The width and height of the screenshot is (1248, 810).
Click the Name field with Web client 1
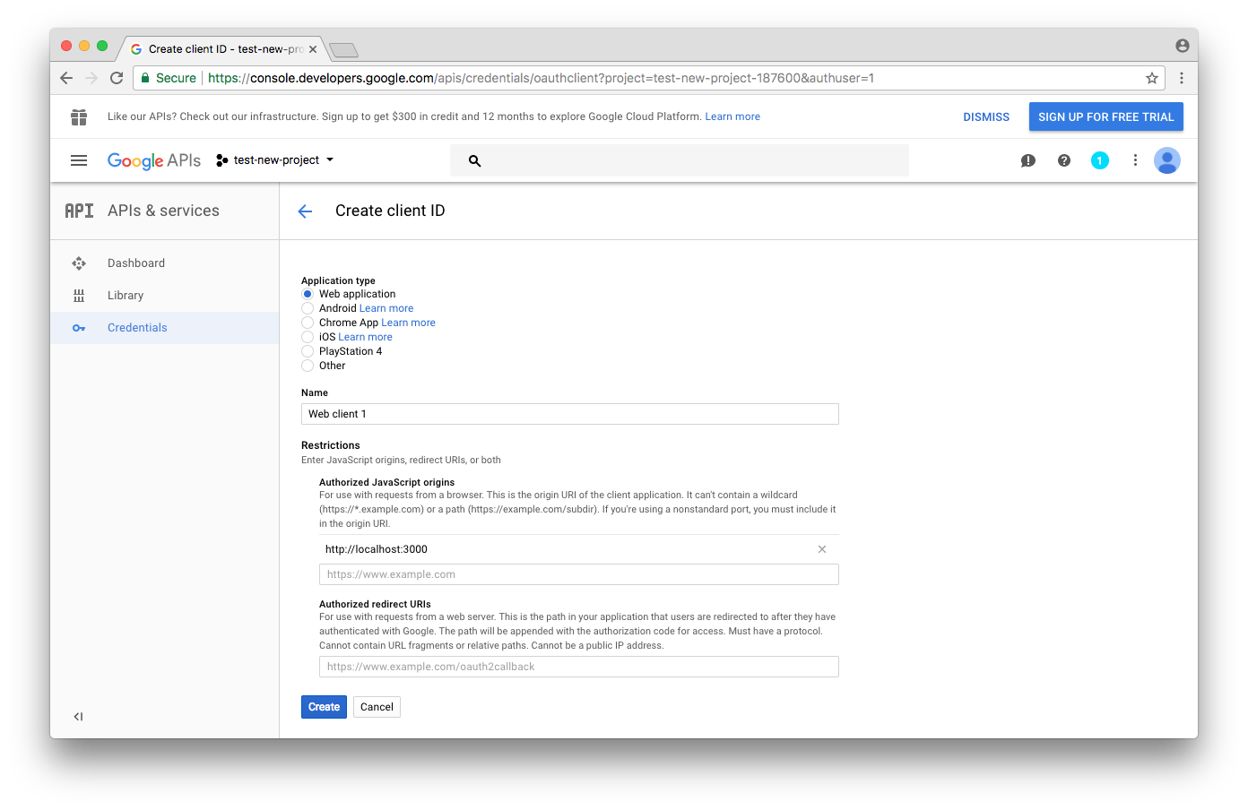coord(570,414)
